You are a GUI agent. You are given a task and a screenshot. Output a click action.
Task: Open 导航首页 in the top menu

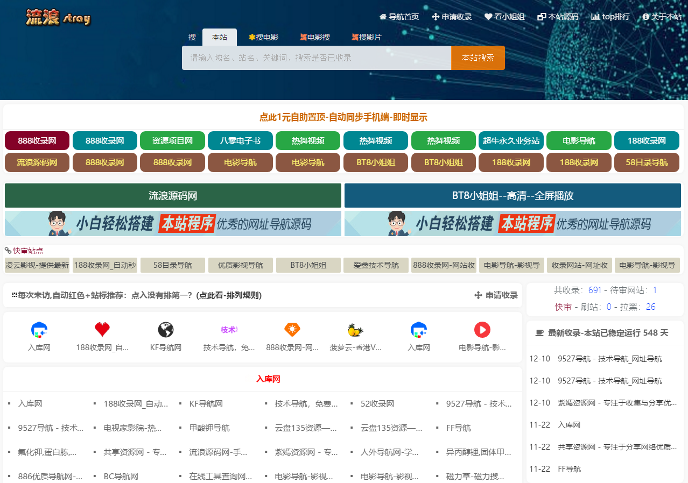tap(399, 17)
